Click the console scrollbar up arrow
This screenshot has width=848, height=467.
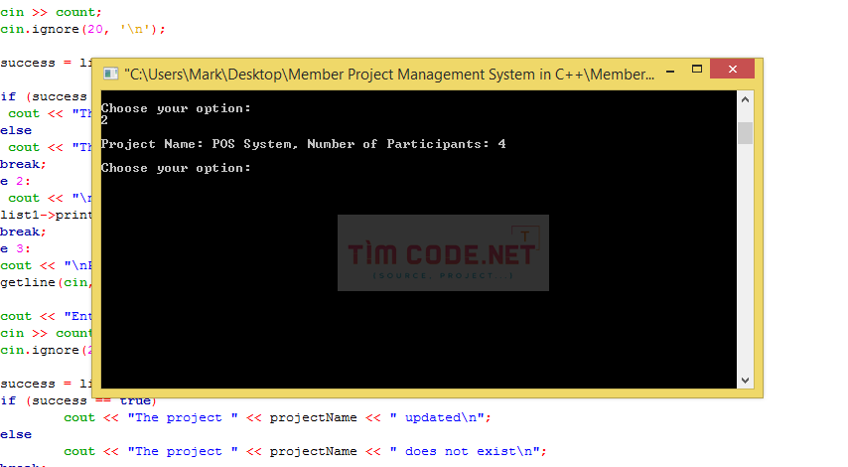tap(745, 99)
